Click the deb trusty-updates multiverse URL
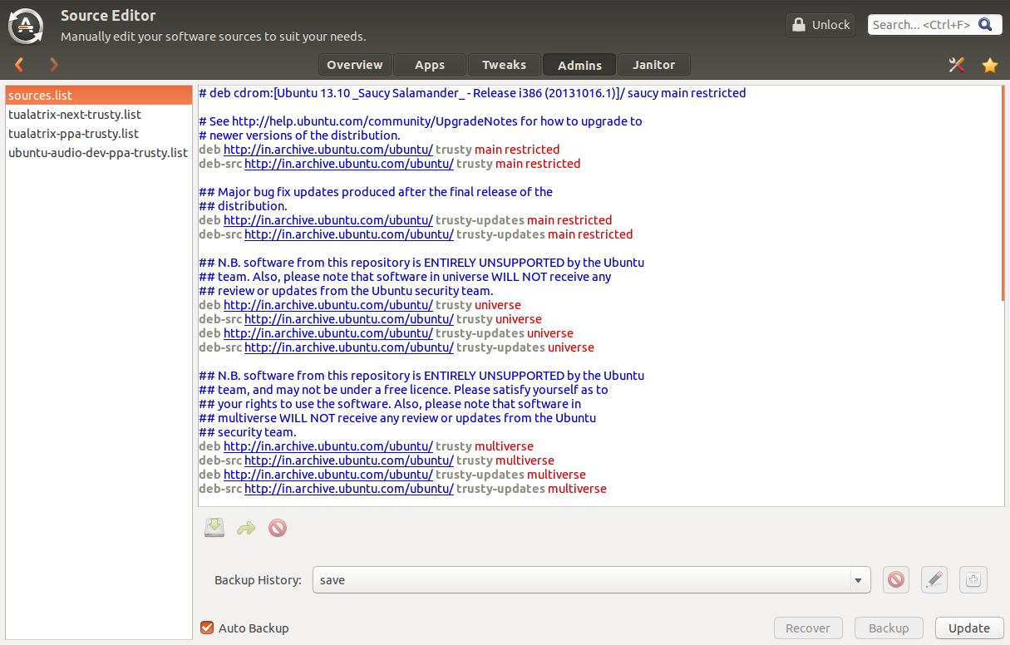This screenshot has height=645, width=1010. [328, 475]
